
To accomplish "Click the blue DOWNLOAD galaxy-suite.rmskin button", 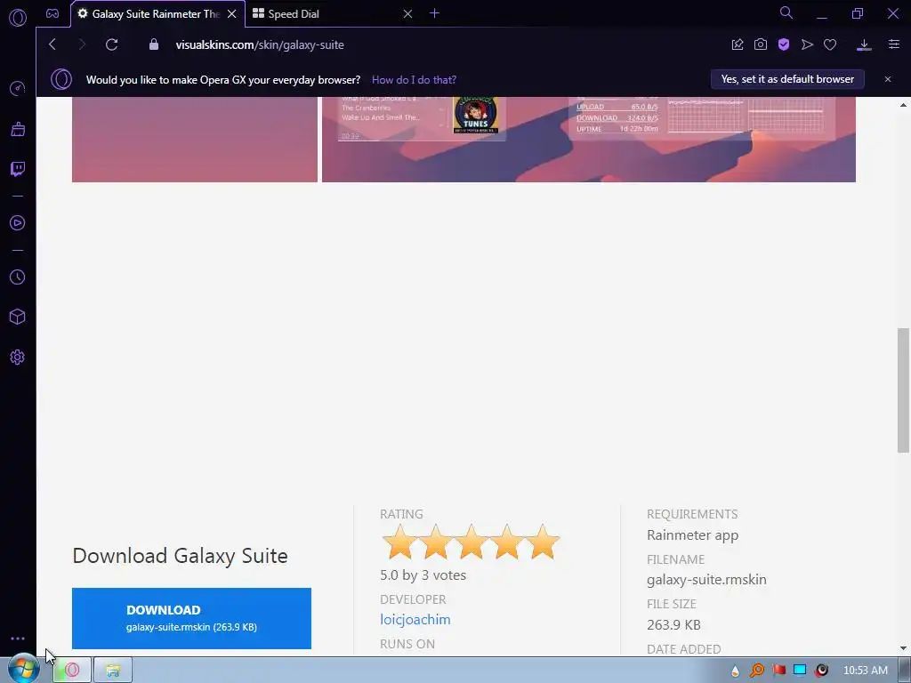I will [192, 619].
